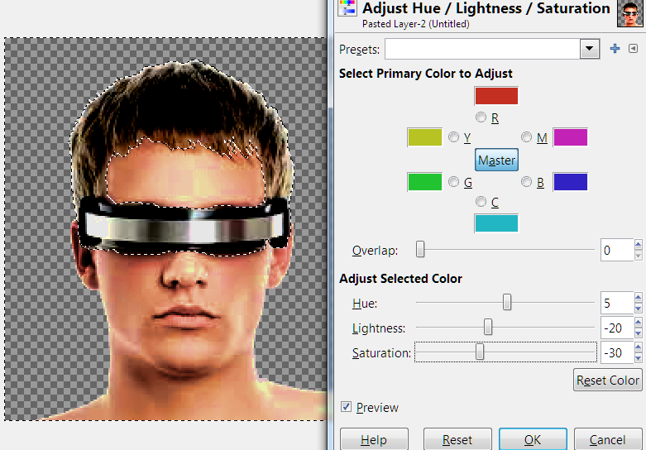Open the presets menu arrow icon
This screenshot has height=450, width=646.
[633, 49]
